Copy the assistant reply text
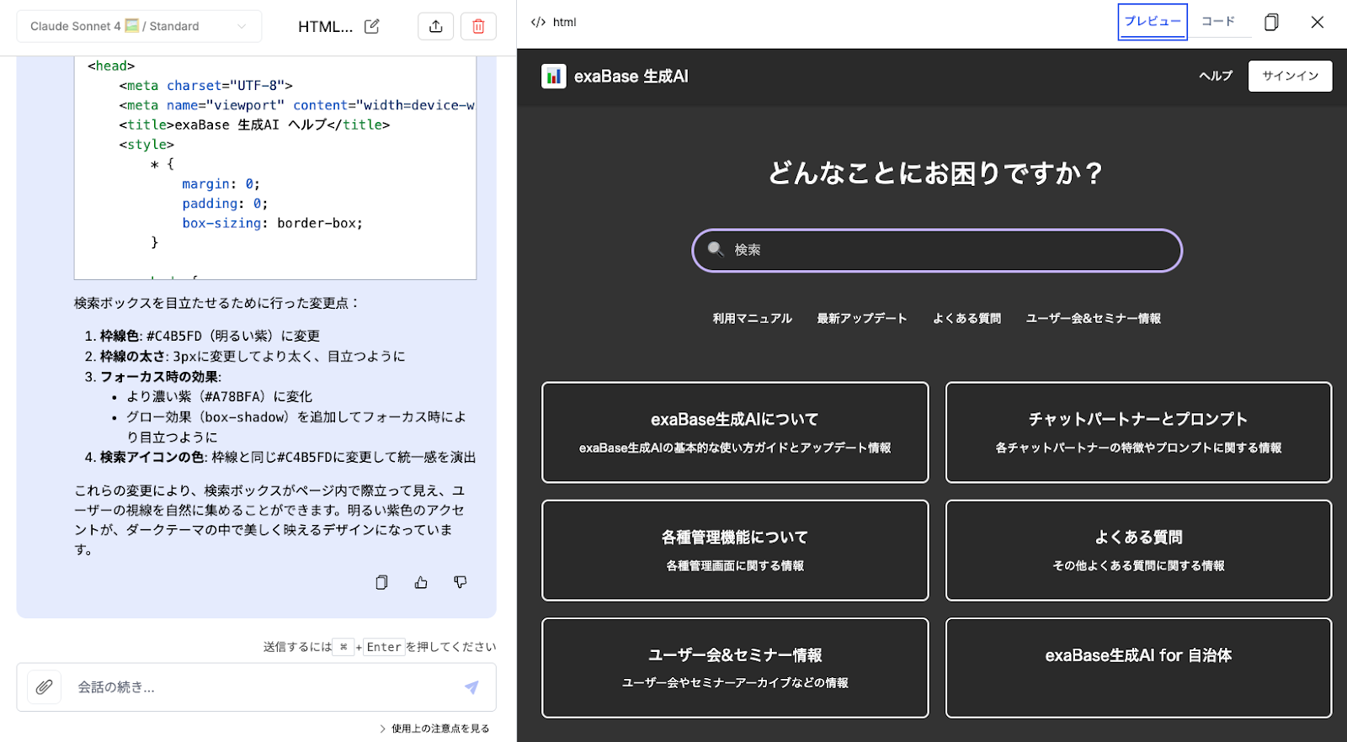1347x742 pixels. click(381, 582)
